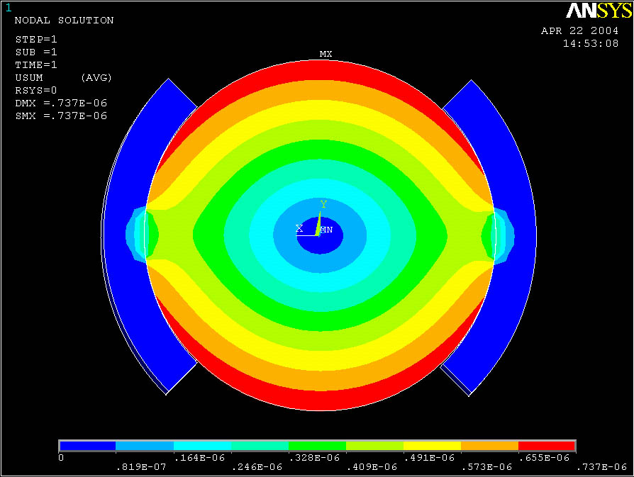Click the SMX =.737E-06 value
Image resolution: width=634 pixels, height=477 pixels.
[x=61, y=116]
